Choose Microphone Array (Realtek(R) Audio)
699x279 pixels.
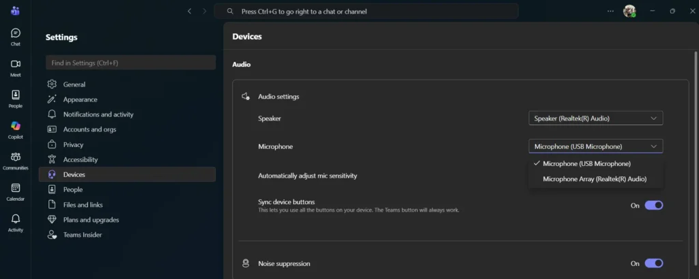pyautogui.click(x=595, y=179)
